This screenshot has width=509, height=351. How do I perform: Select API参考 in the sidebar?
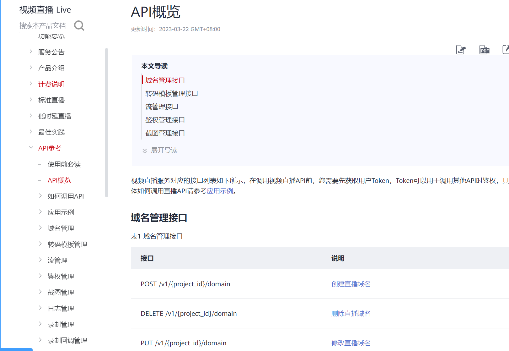point(50,148)
